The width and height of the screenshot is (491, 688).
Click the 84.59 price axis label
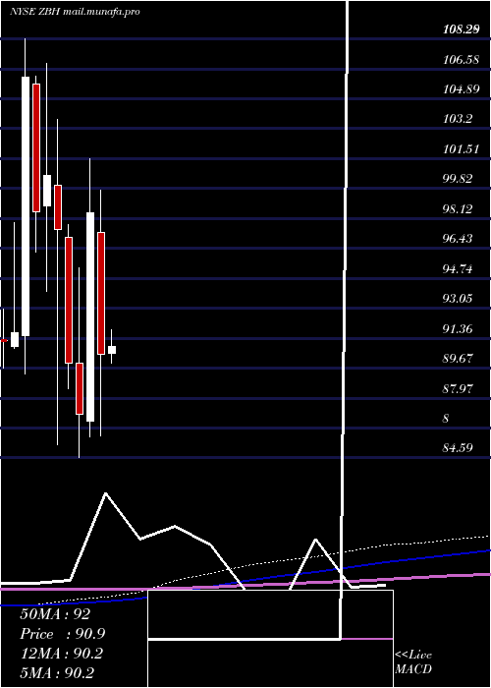click(x=458, y=448)
